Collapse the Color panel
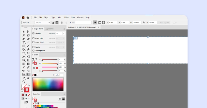 tap(64, 55)
